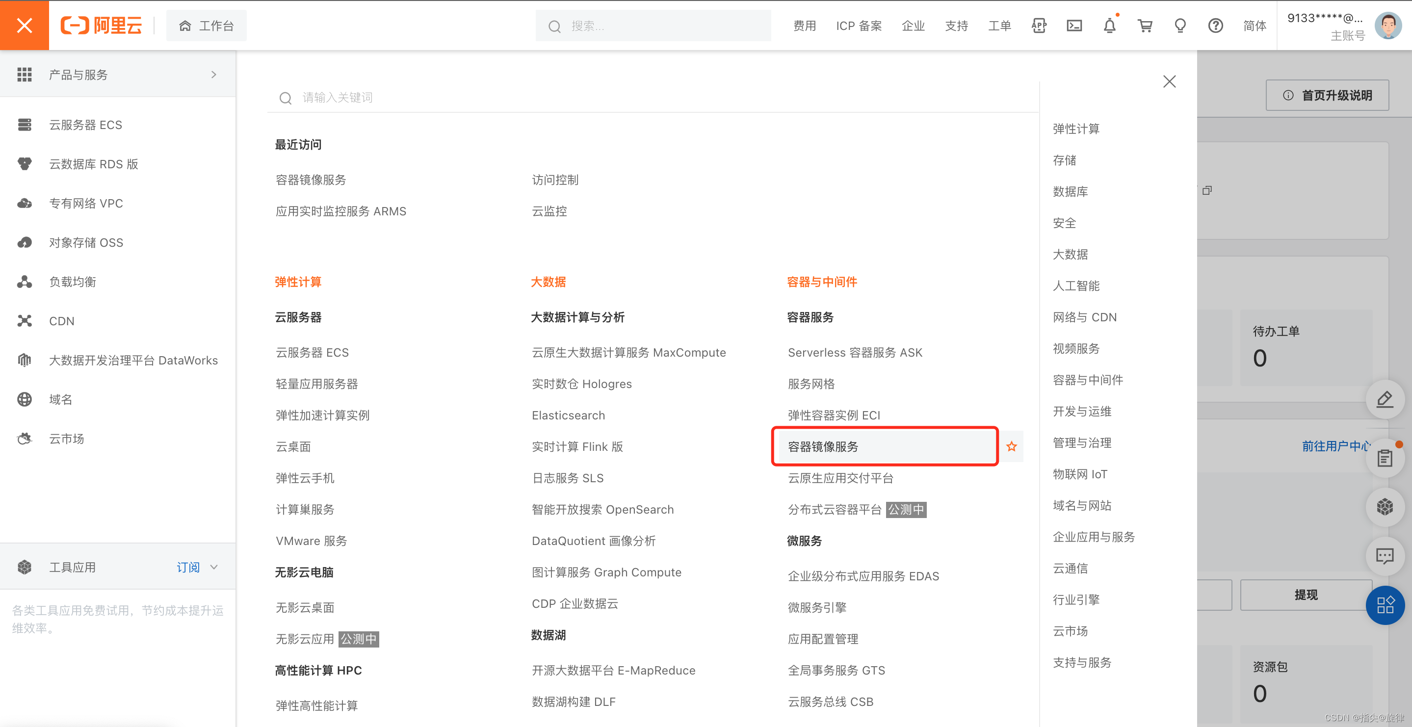Expand the 工具应用 chevron
The image size is (1412, 727).
point(214,567)
